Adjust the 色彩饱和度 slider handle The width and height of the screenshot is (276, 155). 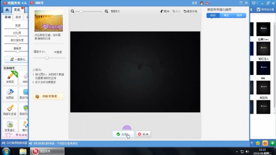coord(18,43)
